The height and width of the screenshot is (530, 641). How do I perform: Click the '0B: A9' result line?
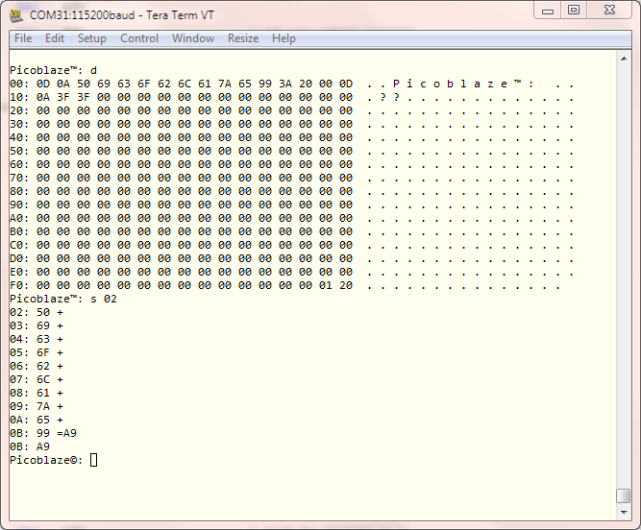click(x=30, y=446)
